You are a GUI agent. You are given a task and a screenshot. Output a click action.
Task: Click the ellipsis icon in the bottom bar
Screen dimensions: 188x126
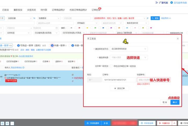point(12,123)
